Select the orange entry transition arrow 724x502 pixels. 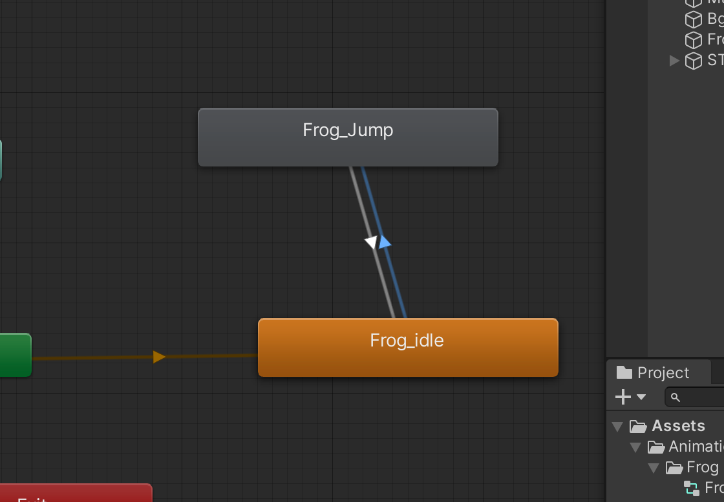(x=159, y=357)
